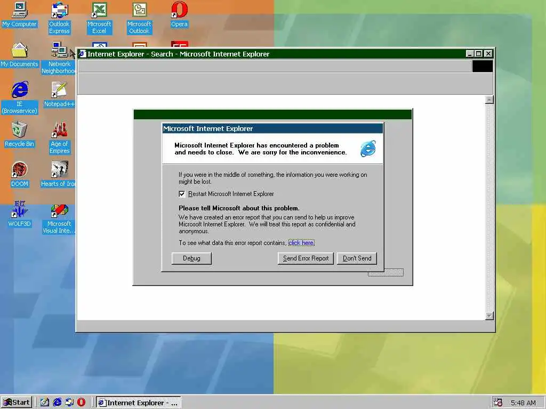Click Opera quick launch icon in taskbar
Viewport: 546px width, 409px height.
tap(81, 403)
